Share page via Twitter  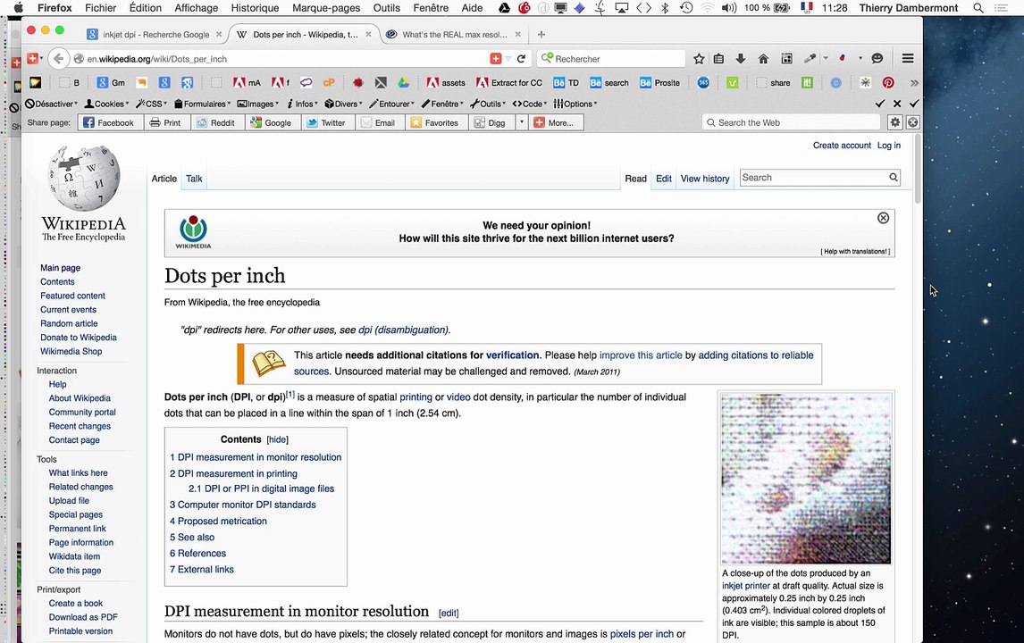pos(328,122)
